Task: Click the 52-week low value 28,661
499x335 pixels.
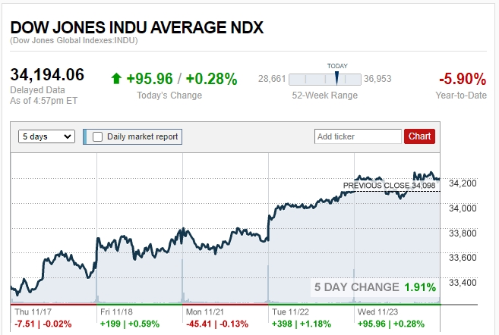Action: tap(271, 78)
